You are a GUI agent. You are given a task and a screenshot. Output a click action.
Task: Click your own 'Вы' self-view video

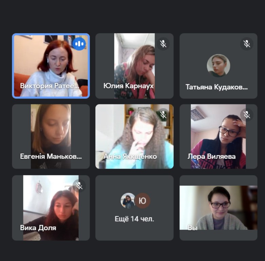218,208
